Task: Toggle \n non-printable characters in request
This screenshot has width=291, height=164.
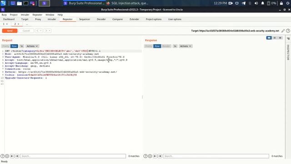Action: (x=22, y=46)
